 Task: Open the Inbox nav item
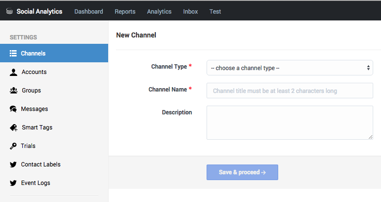coord(190,11)
